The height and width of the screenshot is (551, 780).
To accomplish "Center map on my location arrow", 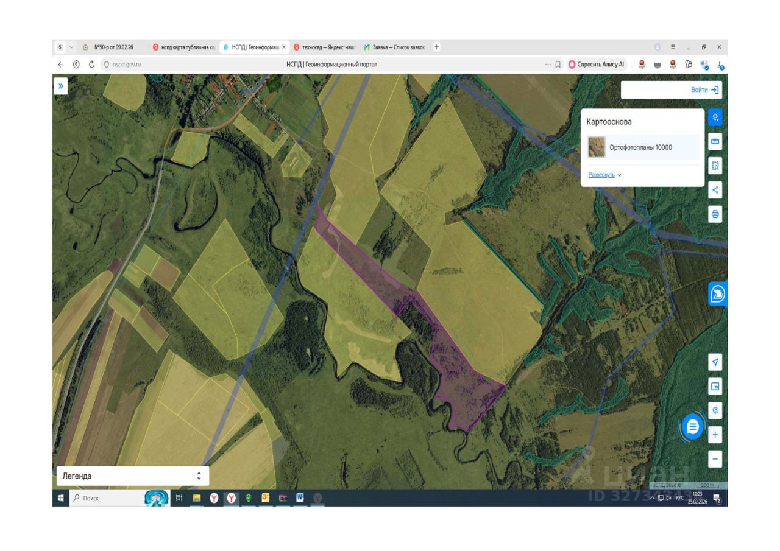I will [715, 362].
